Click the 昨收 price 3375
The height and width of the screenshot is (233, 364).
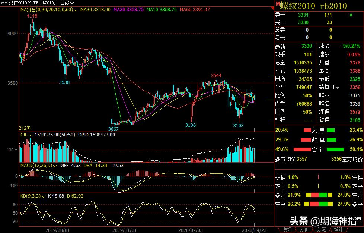point(355,95)
